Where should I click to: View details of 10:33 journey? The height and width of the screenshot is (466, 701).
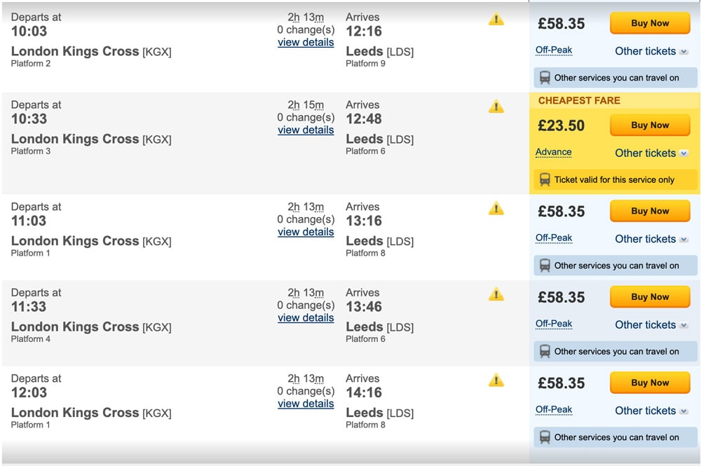tap(306, 130)
